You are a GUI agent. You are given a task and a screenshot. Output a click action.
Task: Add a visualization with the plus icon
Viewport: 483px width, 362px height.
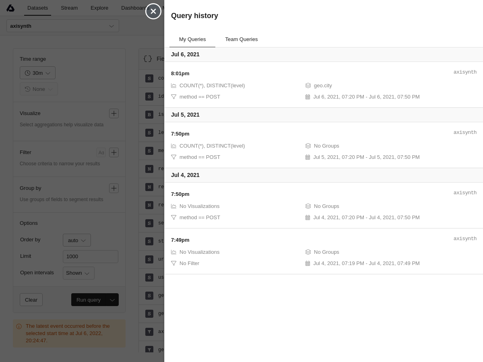click(114, 113)
